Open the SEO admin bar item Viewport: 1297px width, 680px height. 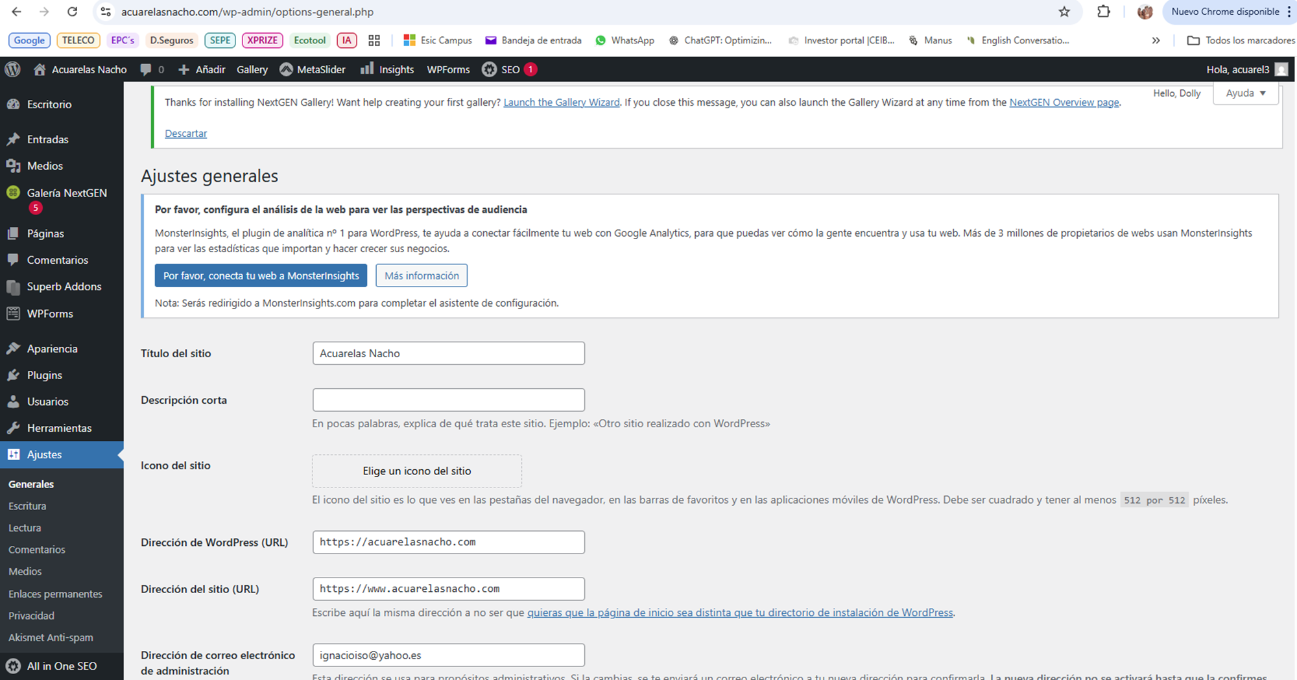click(510, 69)
